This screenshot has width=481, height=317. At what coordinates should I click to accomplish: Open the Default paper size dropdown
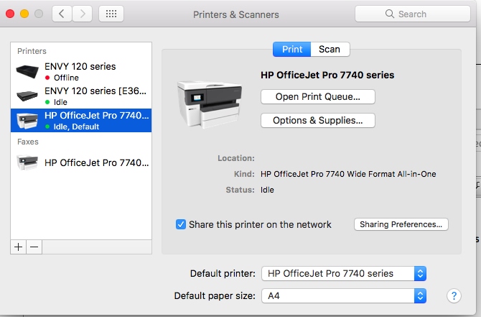(344, 295)
